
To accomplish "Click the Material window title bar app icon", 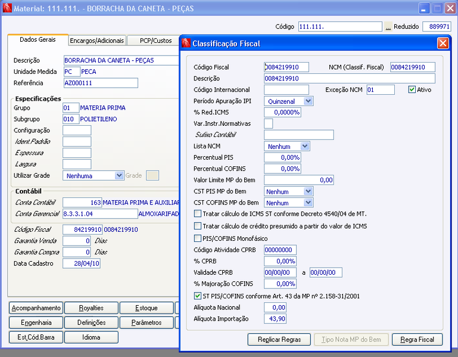I will coord(7,8).
